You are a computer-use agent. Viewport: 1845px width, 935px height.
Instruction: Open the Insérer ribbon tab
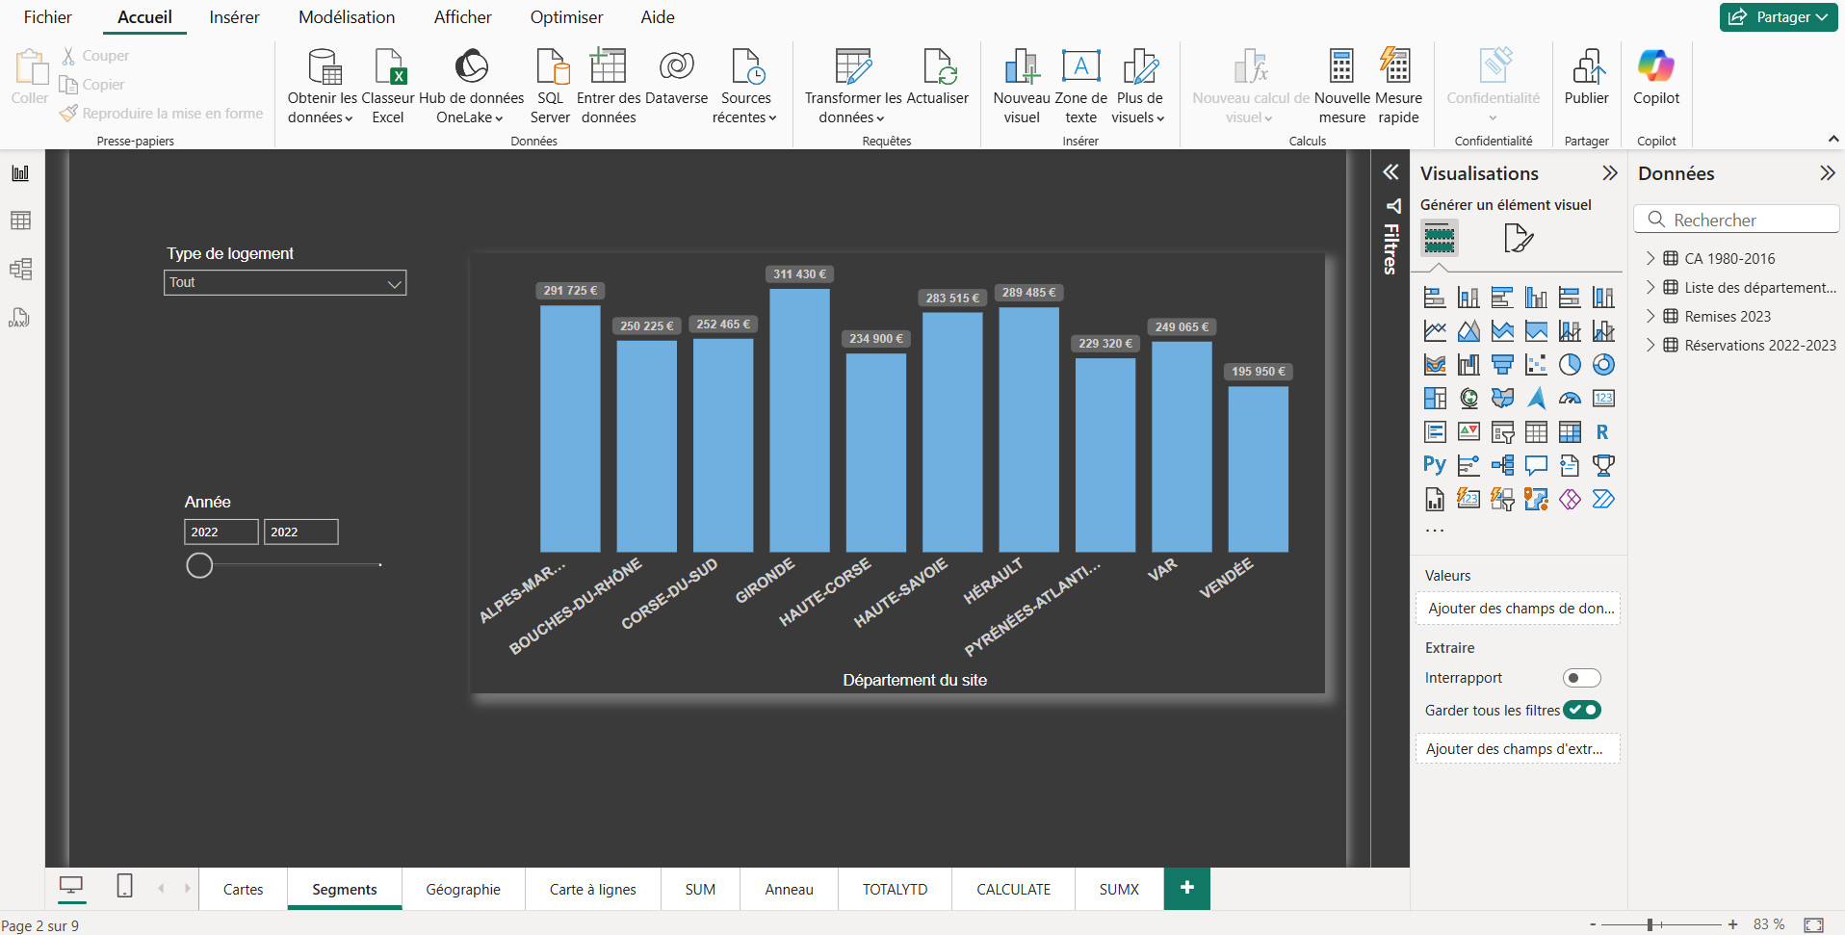pyautogui.click(x=234, y=17)
